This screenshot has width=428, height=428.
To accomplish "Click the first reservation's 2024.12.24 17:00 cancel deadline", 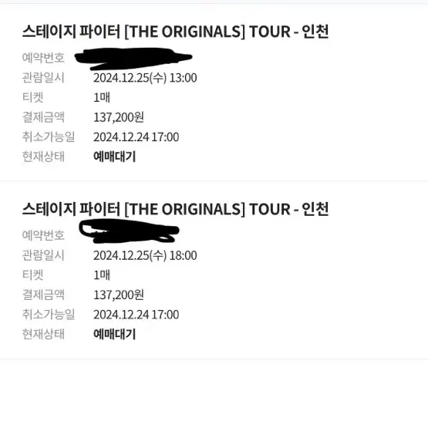I will point(136,137).
